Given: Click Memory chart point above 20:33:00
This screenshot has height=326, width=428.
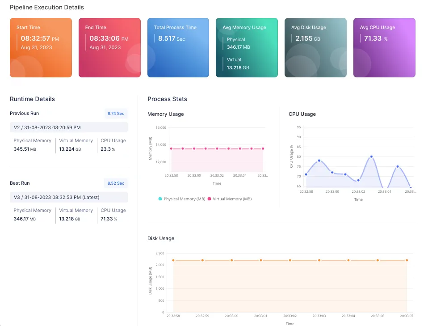Looking at the screenshot, I should coord(194,148).
